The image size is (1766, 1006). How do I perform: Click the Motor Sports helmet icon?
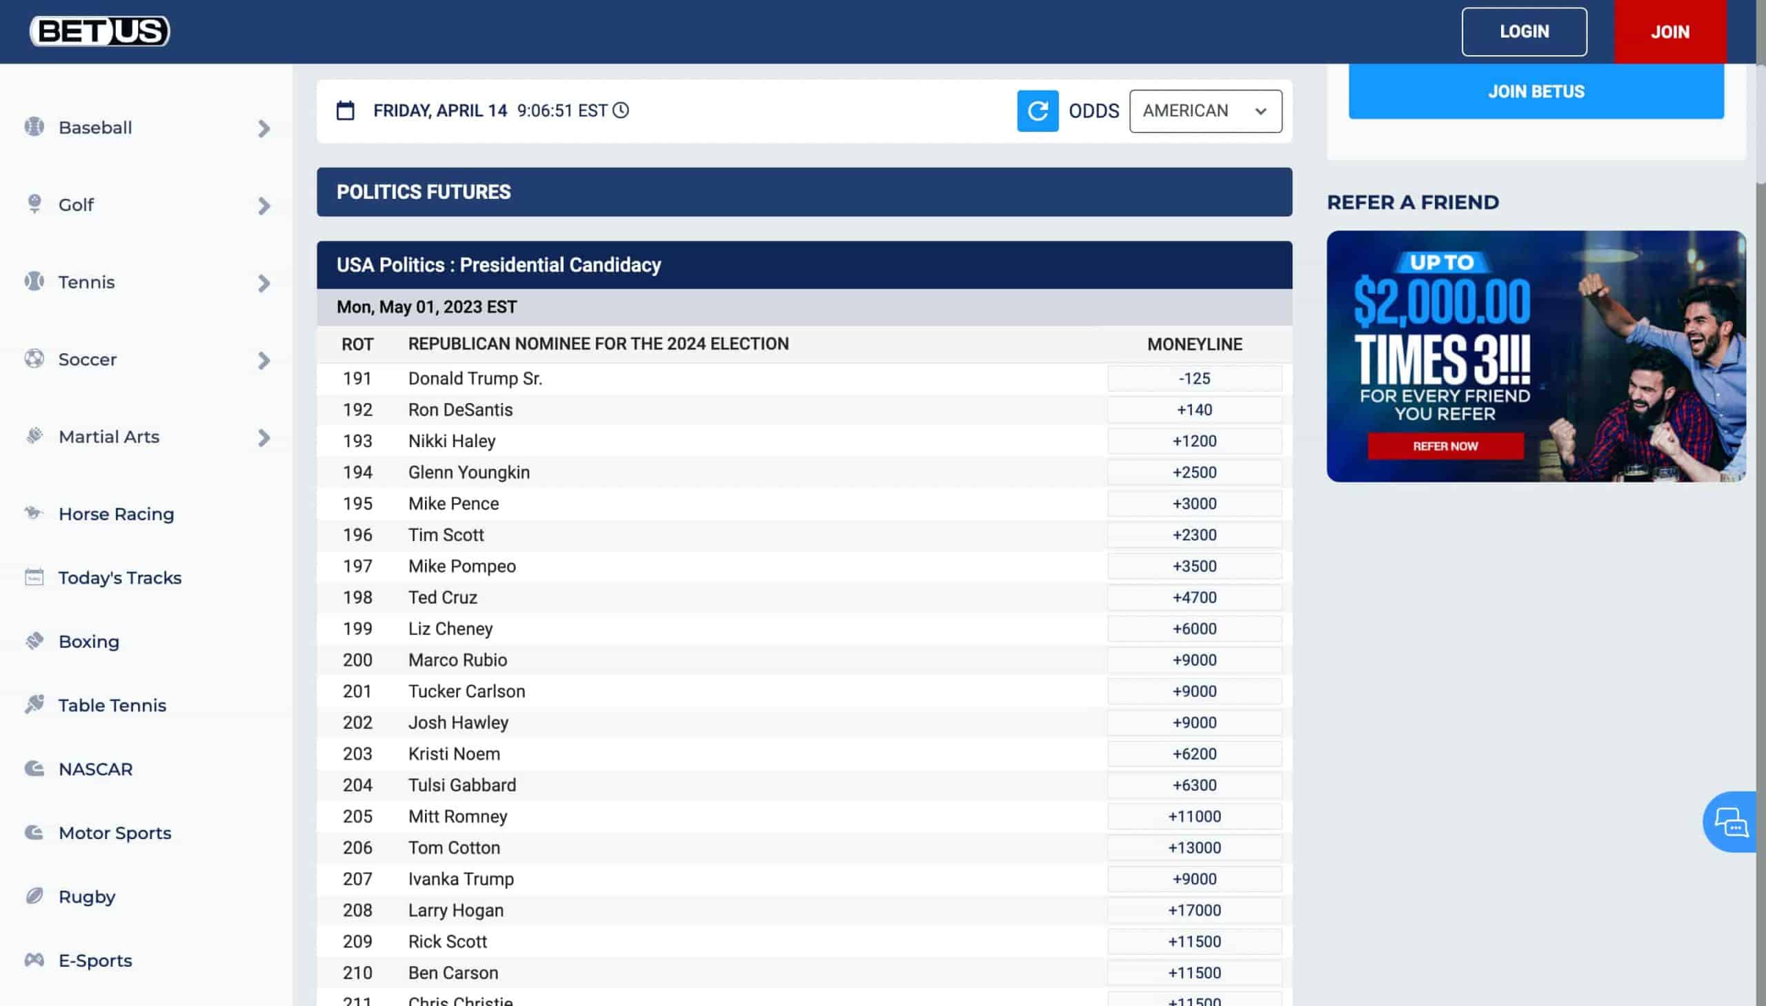(x=34, y=832)
